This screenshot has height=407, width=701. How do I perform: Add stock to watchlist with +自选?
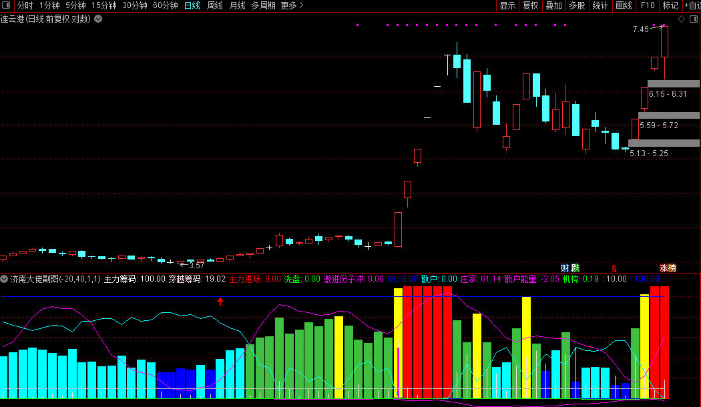tap(692, 5)
